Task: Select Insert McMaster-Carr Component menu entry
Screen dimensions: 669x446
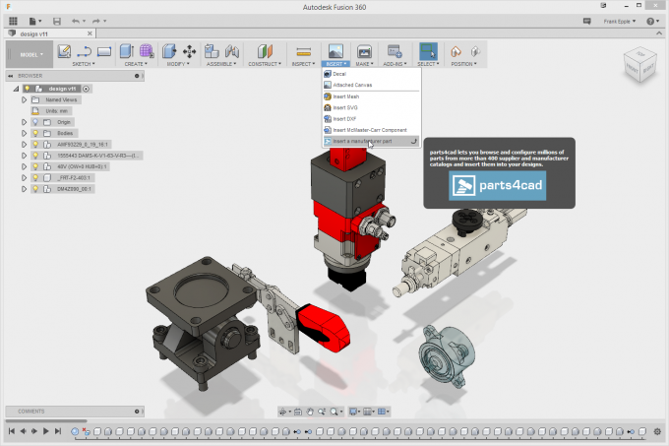Action: pos(368,129)
